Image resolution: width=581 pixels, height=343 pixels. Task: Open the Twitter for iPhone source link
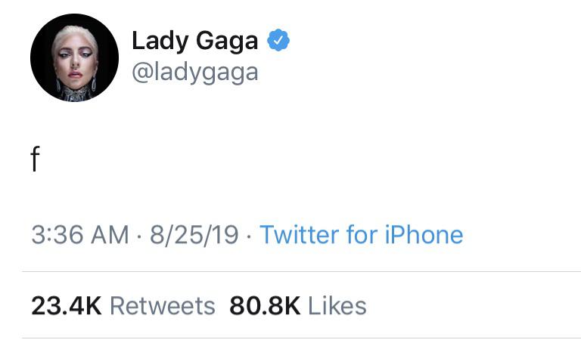click(362, 235)
